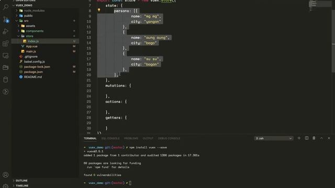Maximize terminal panel with up chevron

point(321,138)
